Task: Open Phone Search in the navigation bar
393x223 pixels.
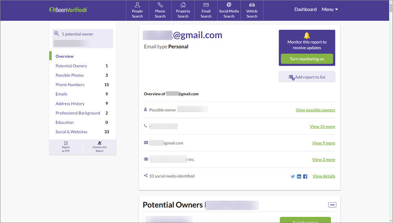Action: [160, 10]
